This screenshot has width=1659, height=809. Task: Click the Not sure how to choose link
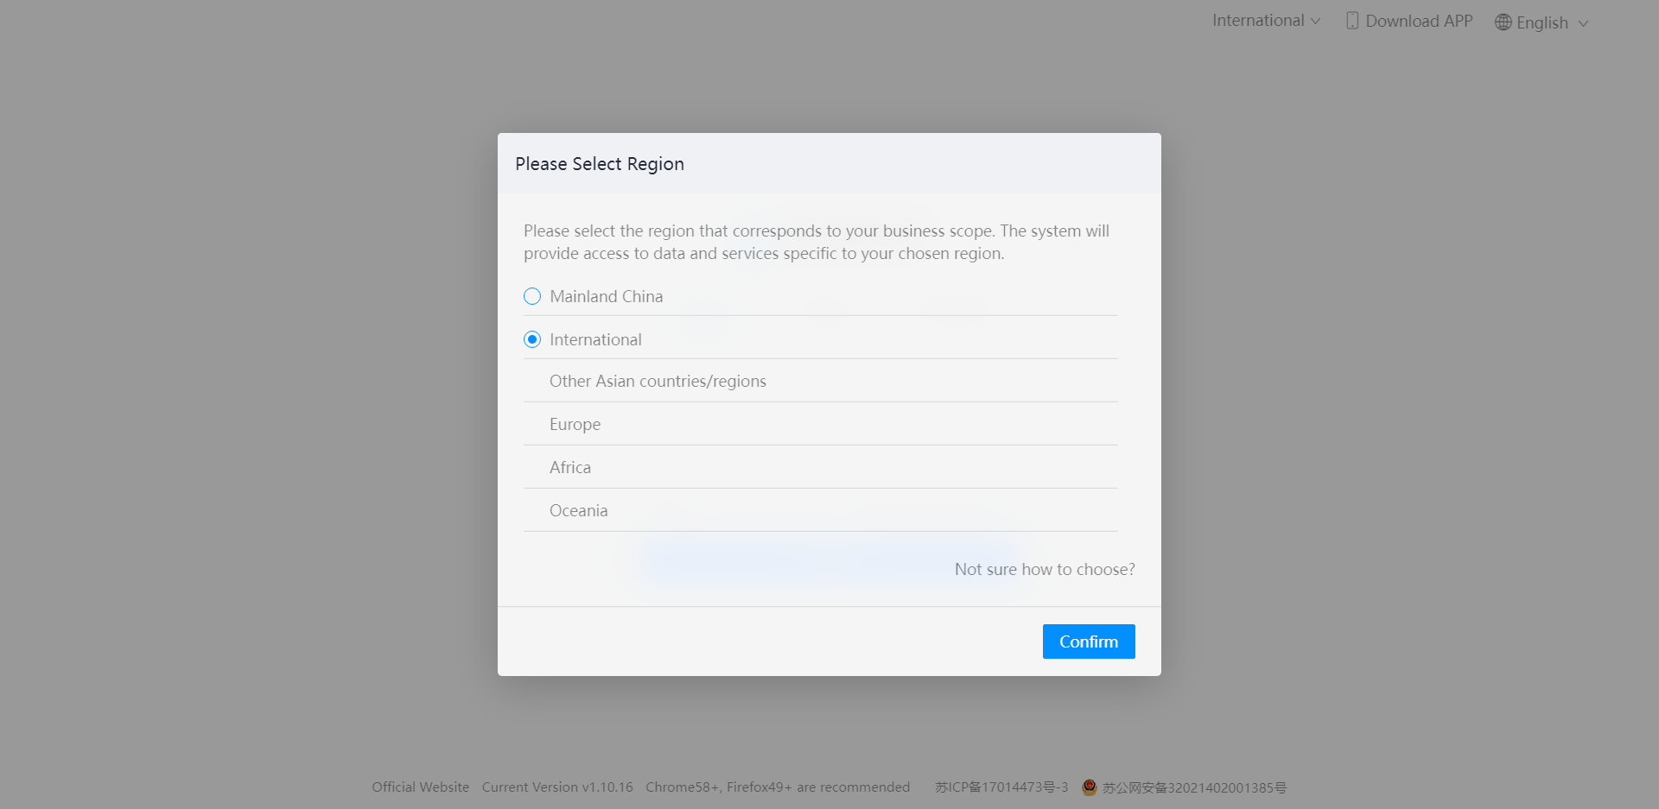[1045, 569]
